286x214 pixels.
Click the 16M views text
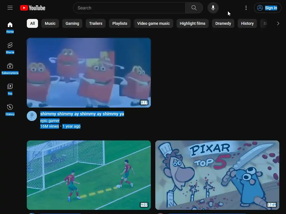pyautogui.click(x=49, y=126)
